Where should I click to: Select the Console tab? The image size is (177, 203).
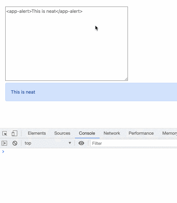(87, 133)
